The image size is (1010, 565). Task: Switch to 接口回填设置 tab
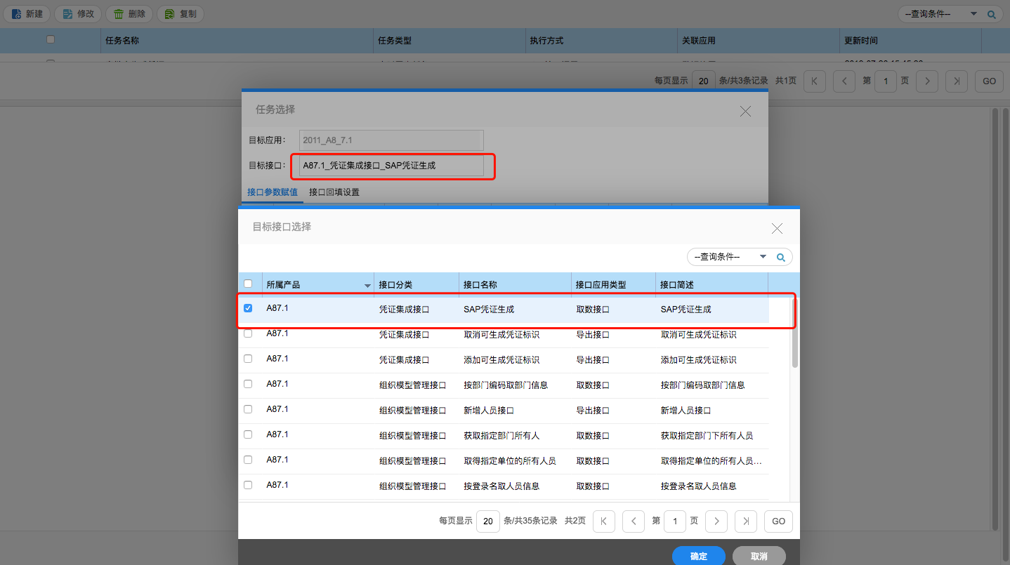(334, 192)
